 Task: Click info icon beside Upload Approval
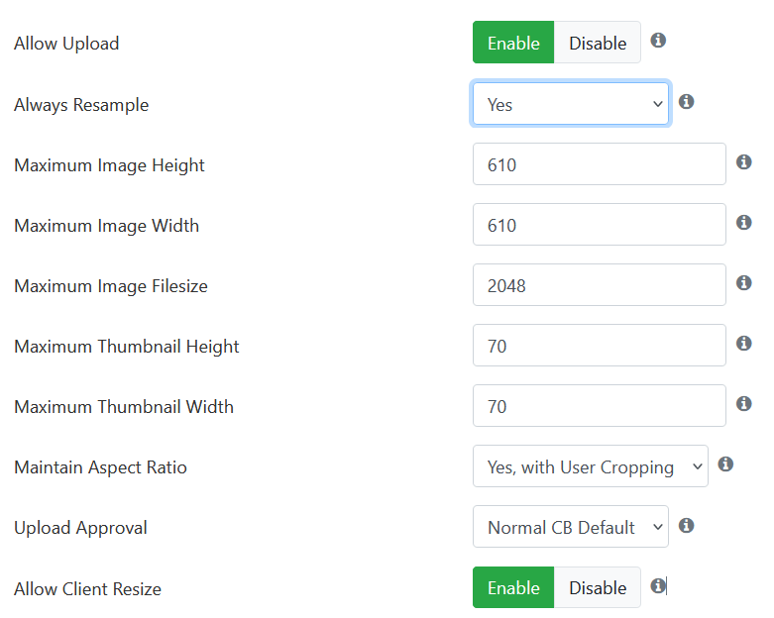[686, 525]
